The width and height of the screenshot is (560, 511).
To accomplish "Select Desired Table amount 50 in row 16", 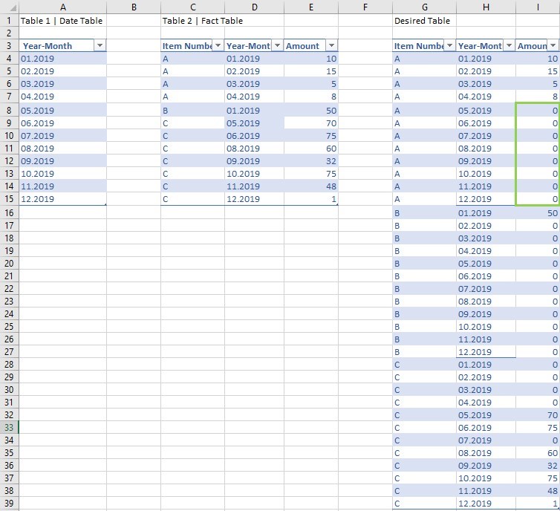I will point(538,213).
